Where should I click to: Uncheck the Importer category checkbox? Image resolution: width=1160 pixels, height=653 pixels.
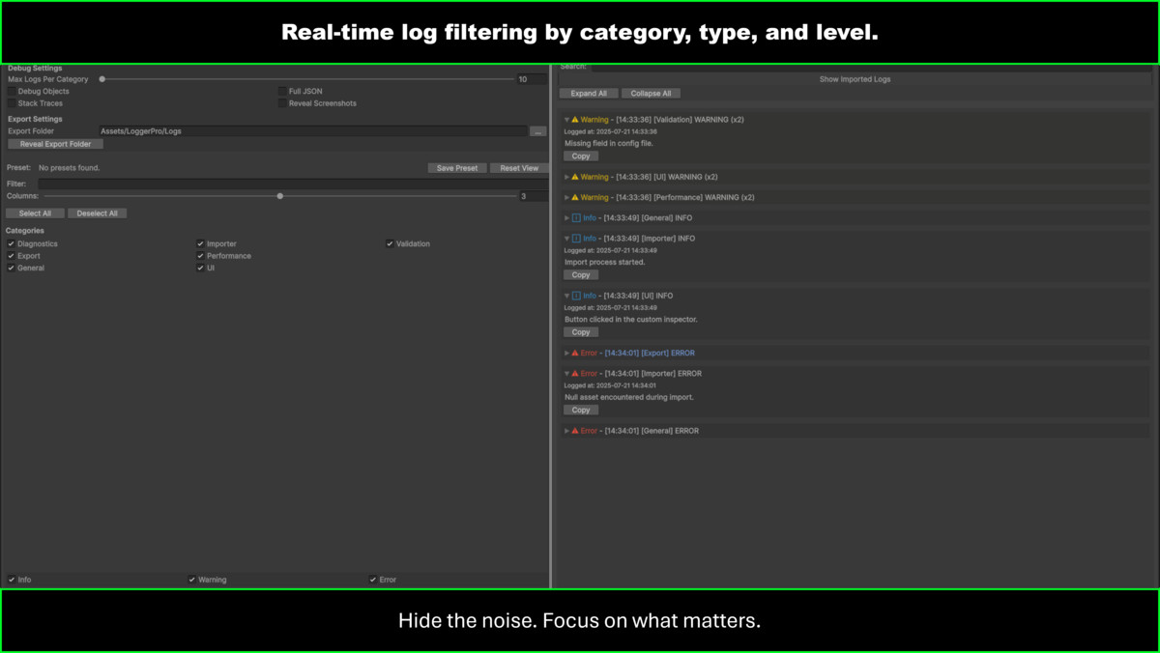(x=200, y=243)
